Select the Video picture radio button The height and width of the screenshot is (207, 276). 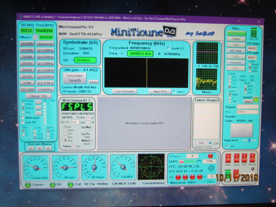point(66,130)
